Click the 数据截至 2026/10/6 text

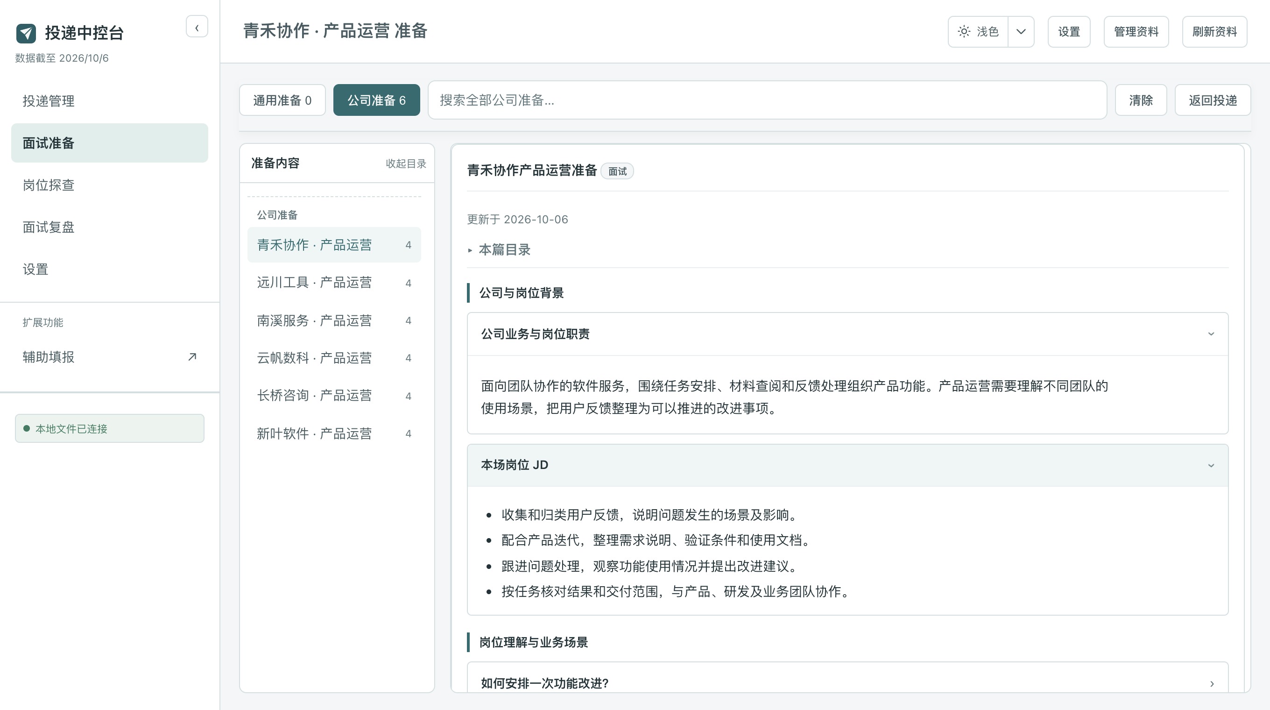(62, 58)
